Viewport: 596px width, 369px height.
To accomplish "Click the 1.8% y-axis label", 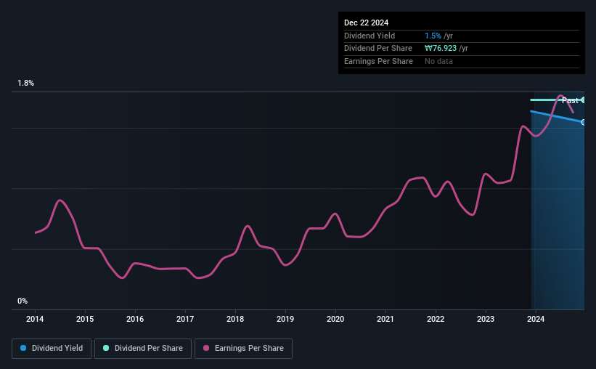I will [26, 83].
